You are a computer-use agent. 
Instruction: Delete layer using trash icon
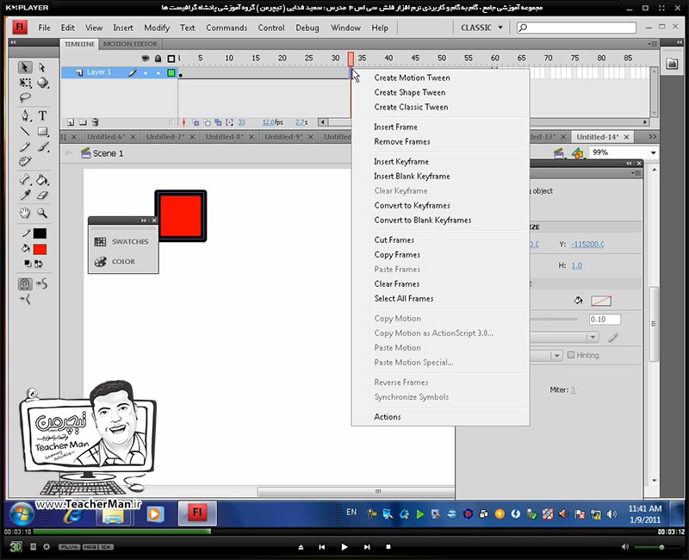(95, 122)
